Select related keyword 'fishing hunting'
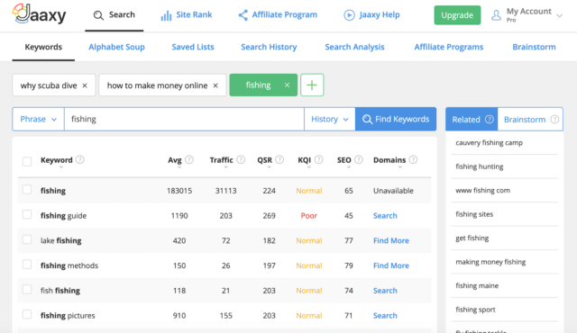The image size is (577, 333). [480, 166]
